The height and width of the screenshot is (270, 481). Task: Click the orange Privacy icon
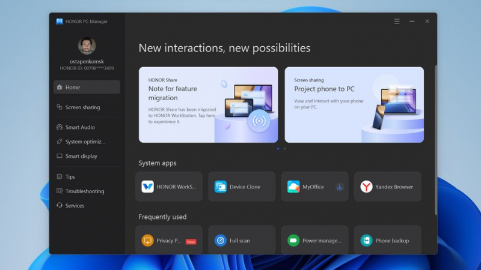click(x=147, y=241)
